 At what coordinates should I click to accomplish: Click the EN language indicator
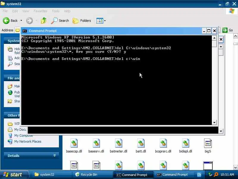199,175
